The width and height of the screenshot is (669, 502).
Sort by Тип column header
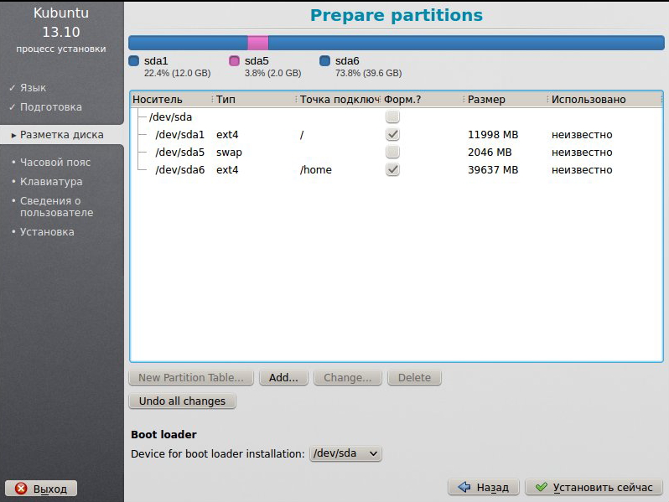(255, 100)
